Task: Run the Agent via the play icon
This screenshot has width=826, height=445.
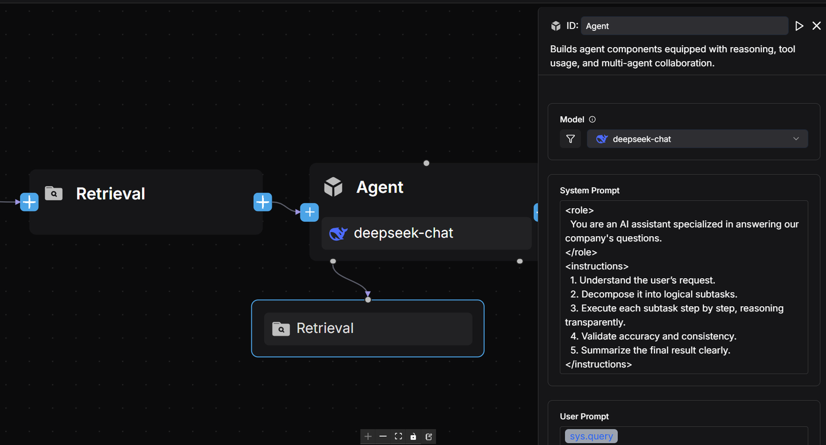Action: [800, 25]
